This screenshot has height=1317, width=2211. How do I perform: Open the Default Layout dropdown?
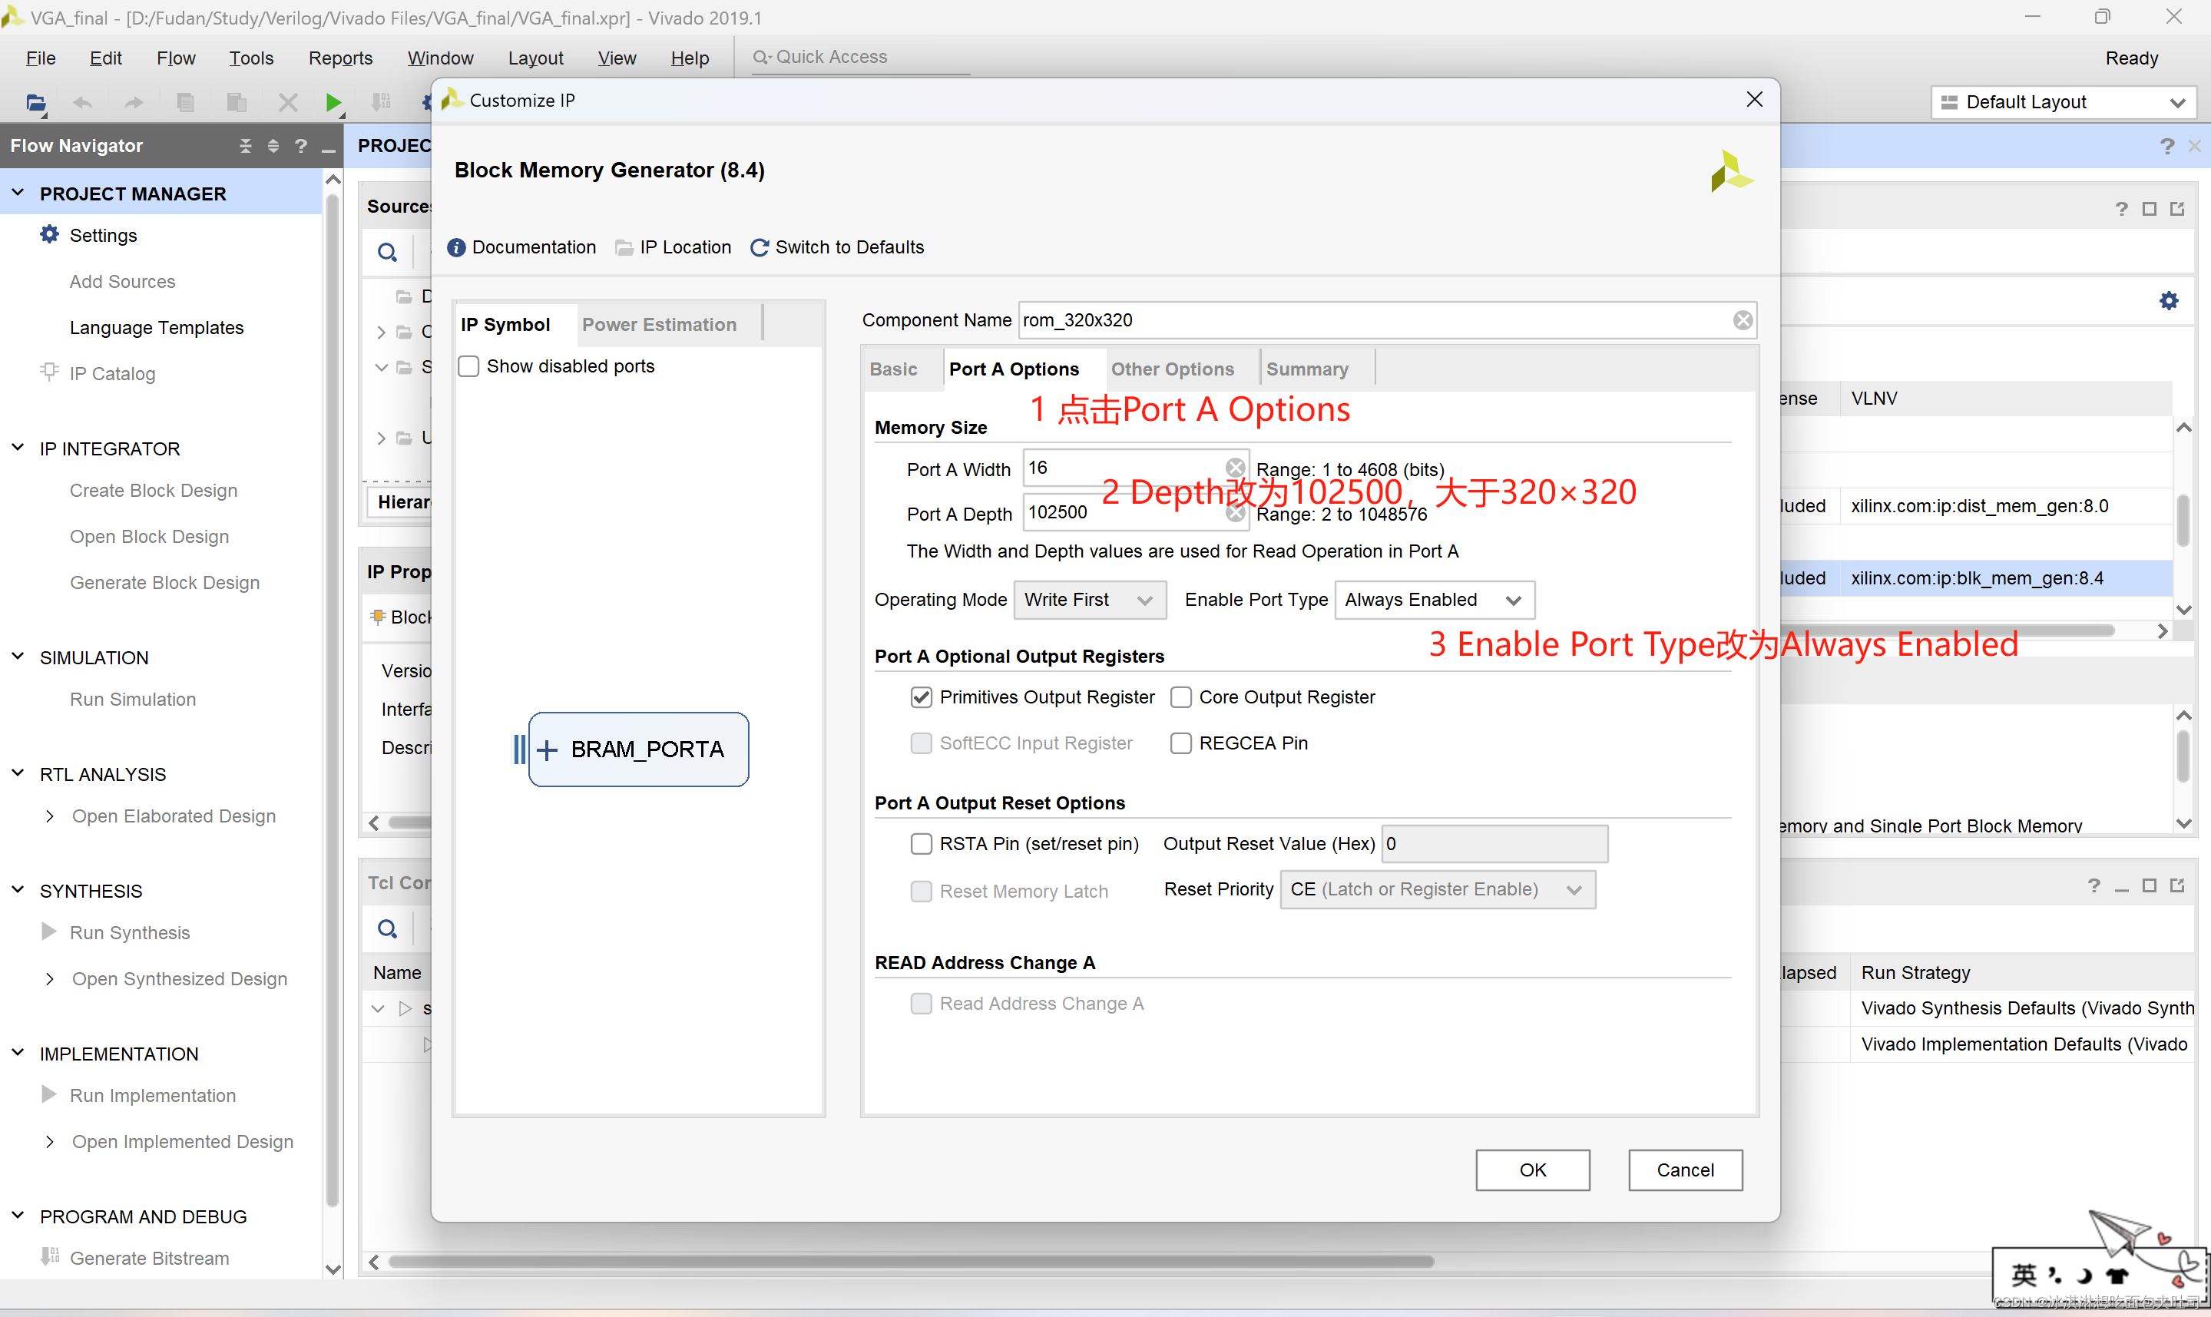pos(2062,102)
